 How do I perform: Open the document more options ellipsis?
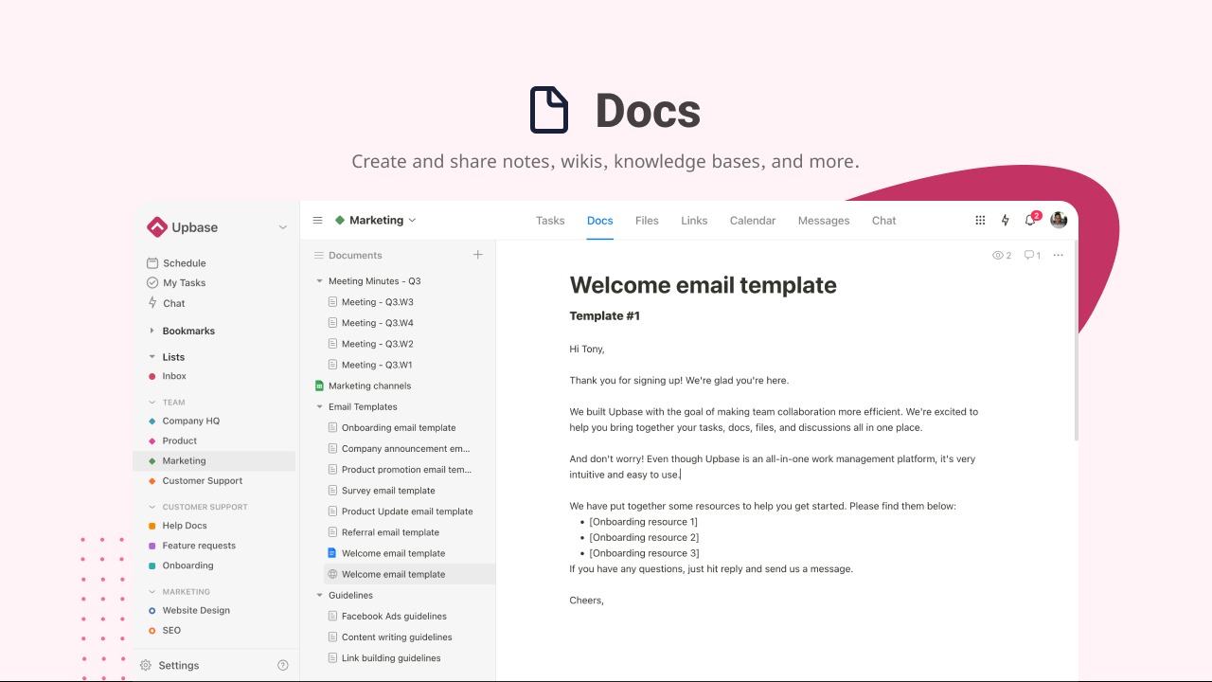tap(1059, 255)
